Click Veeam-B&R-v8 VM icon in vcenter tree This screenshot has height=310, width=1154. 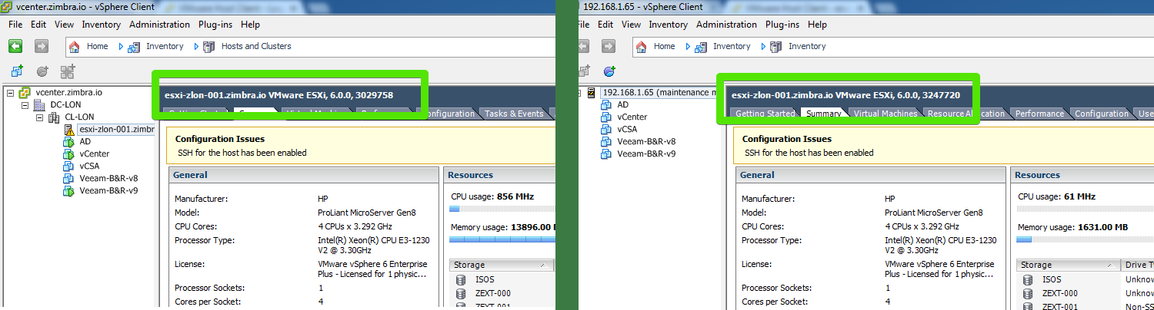click(68, 178)
